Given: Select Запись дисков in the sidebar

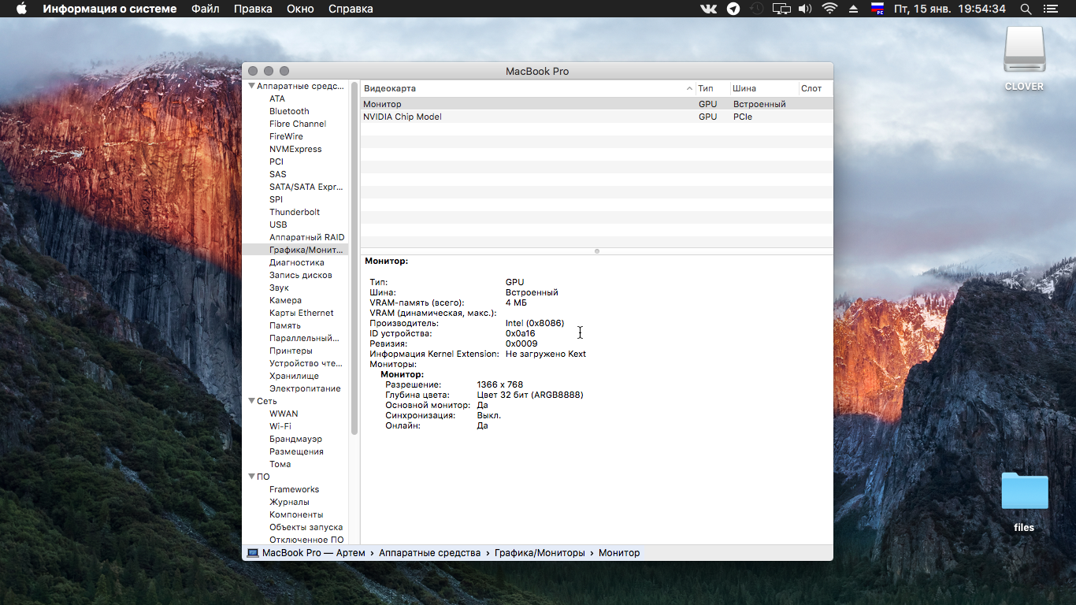Looking at the screenshot, I should click(x=301, y=275).
